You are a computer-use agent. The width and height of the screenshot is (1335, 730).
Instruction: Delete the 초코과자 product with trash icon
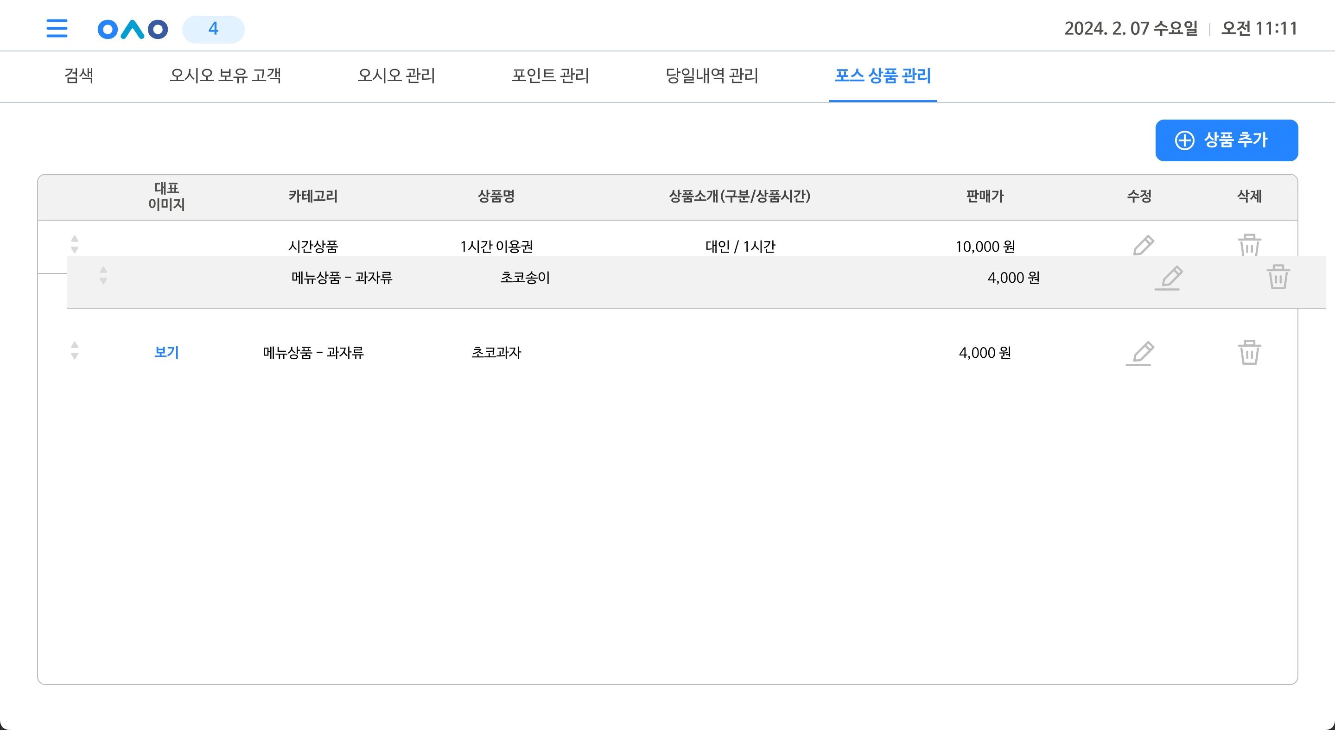[x=1249, y=352]
